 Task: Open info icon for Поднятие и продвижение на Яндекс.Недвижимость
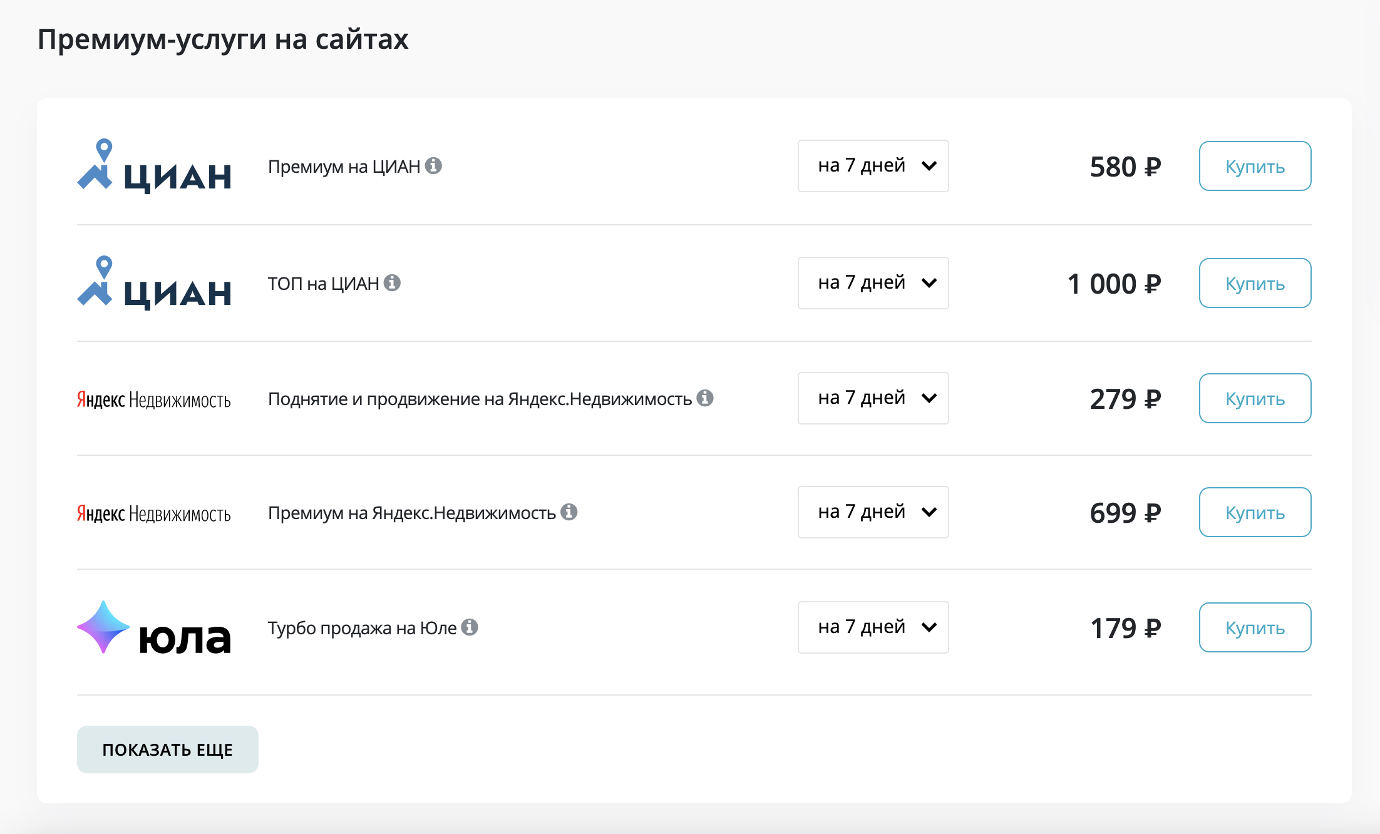pos(705,398)
